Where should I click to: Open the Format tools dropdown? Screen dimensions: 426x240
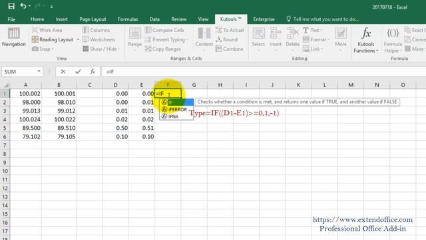[316, 39]
